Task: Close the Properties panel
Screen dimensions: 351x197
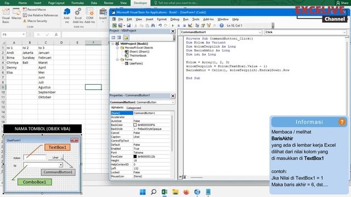Action: click(173, 96)
